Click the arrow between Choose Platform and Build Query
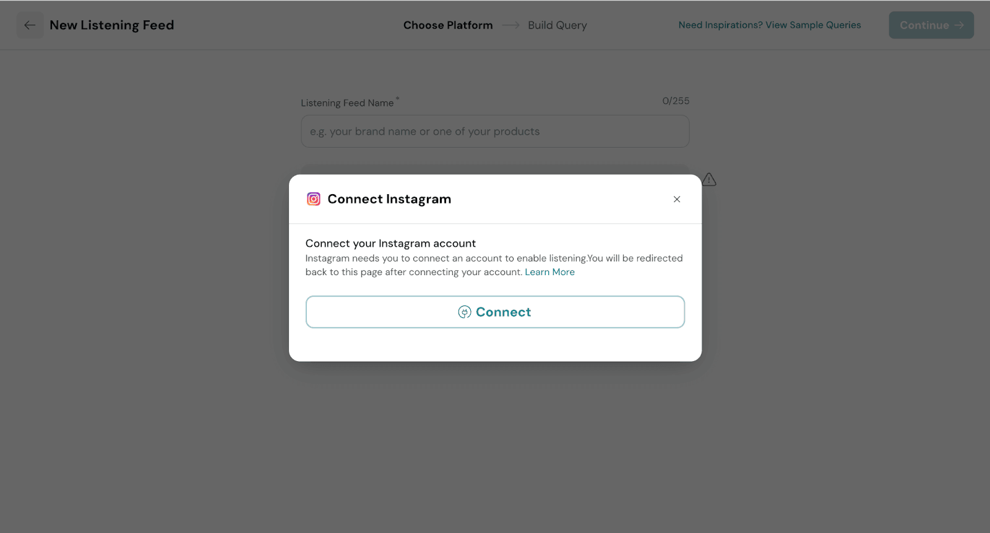The width and height of the screenshot is (990, 533). click(510, 25)
